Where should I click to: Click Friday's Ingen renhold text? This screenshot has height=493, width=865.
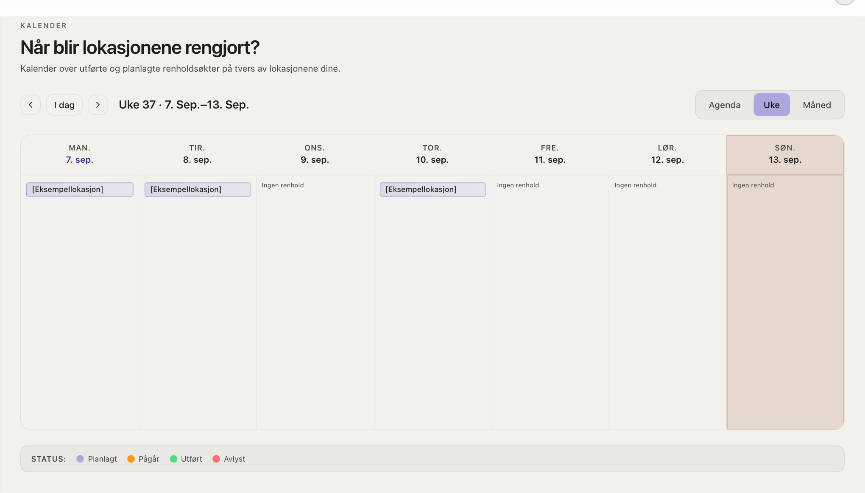[x=518, y=185]
